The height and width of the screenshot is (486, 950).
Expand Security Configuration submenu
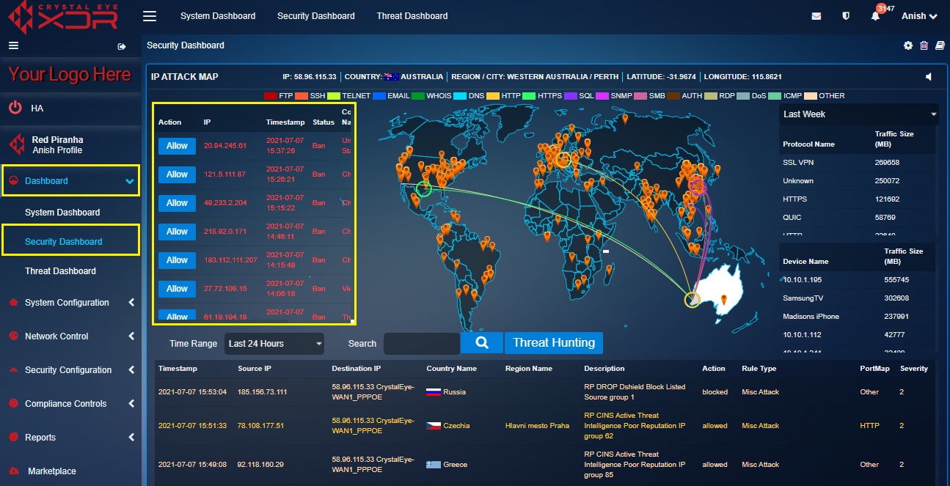(x=131, y=370)
